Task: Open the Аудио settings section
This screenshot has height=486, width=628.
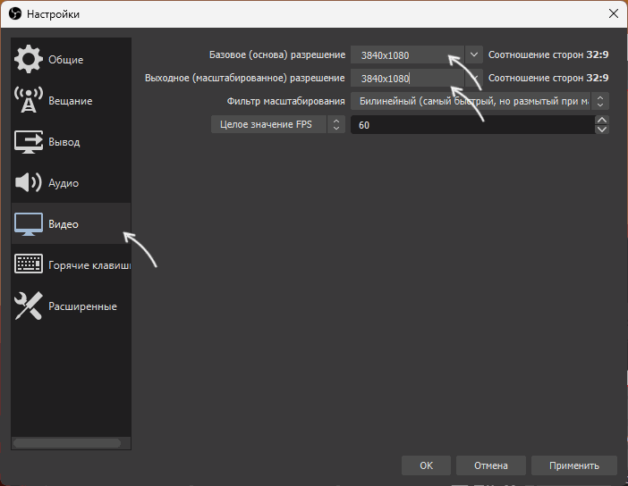Action: tap(64, 183)
